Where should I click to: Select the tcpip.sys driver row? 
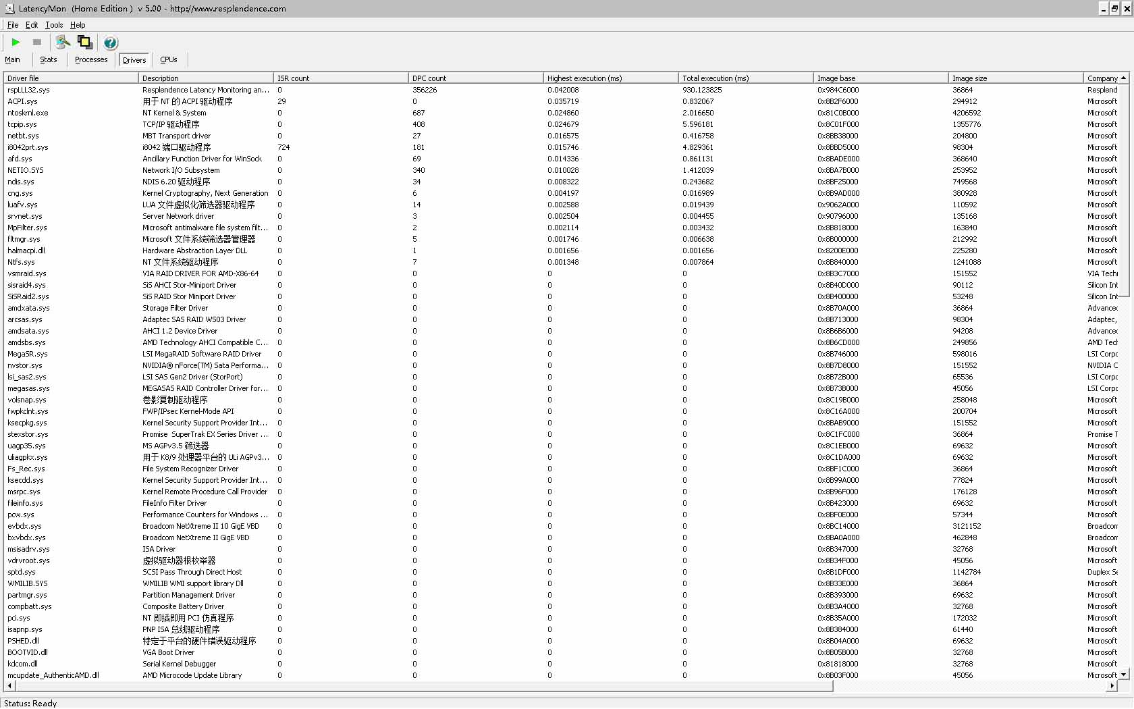pyautogui.click(x=561, y=124)
